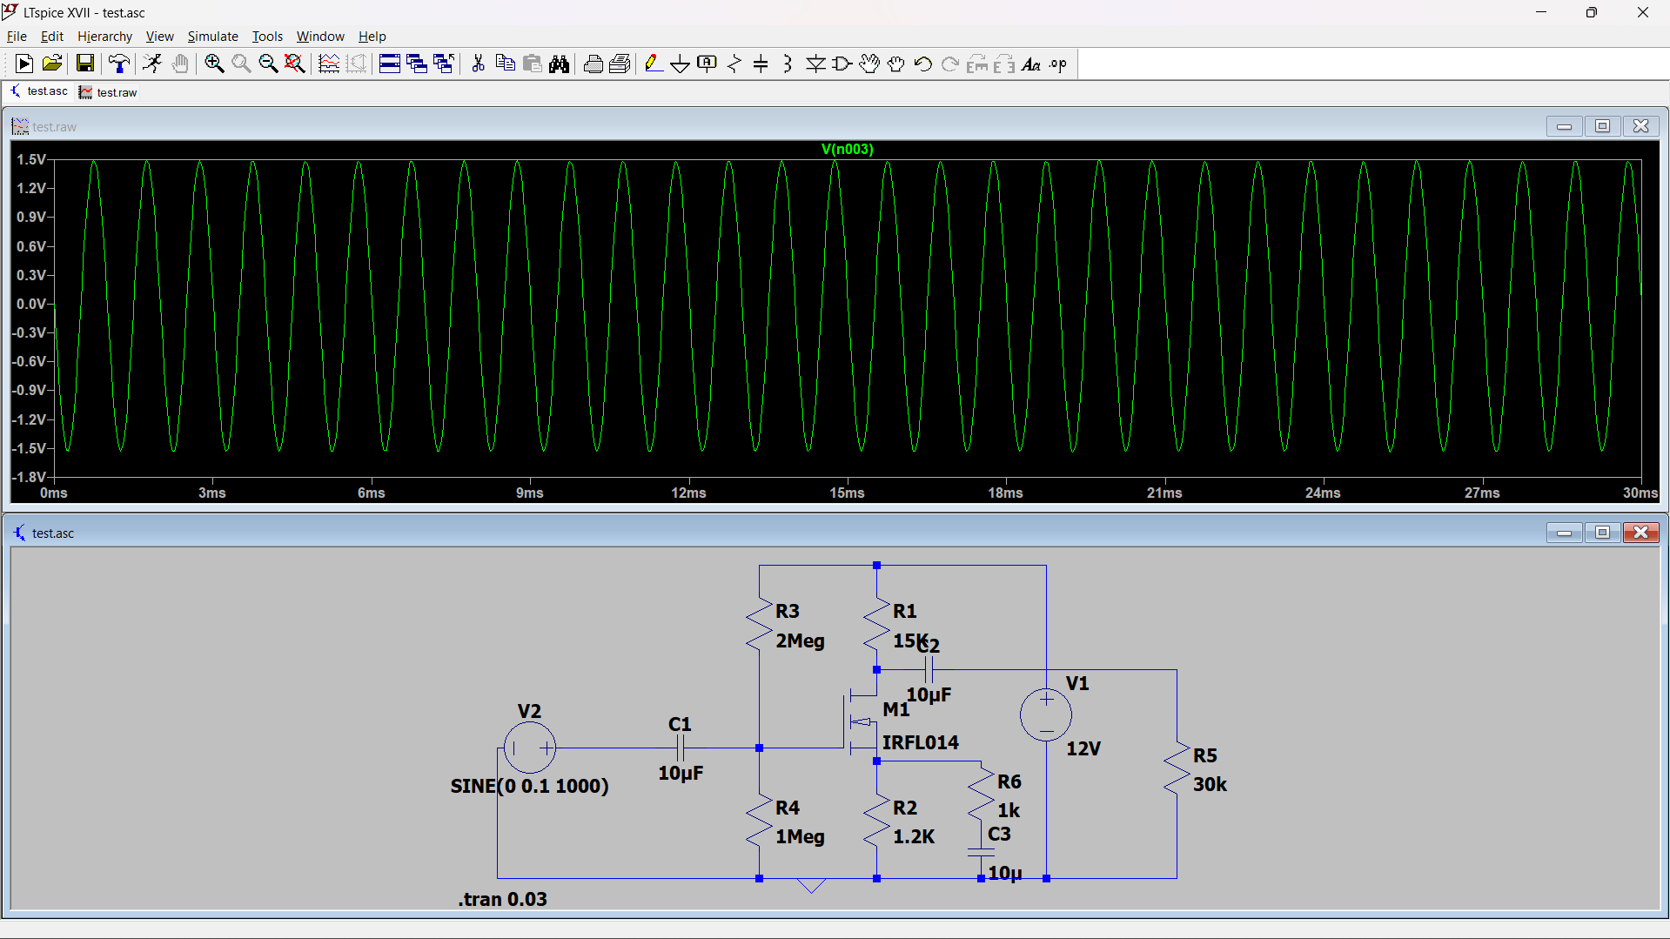Screen dimensions: 1670x939
Task: Minimize the test.asc schematic window
Action: [1564, 533]
